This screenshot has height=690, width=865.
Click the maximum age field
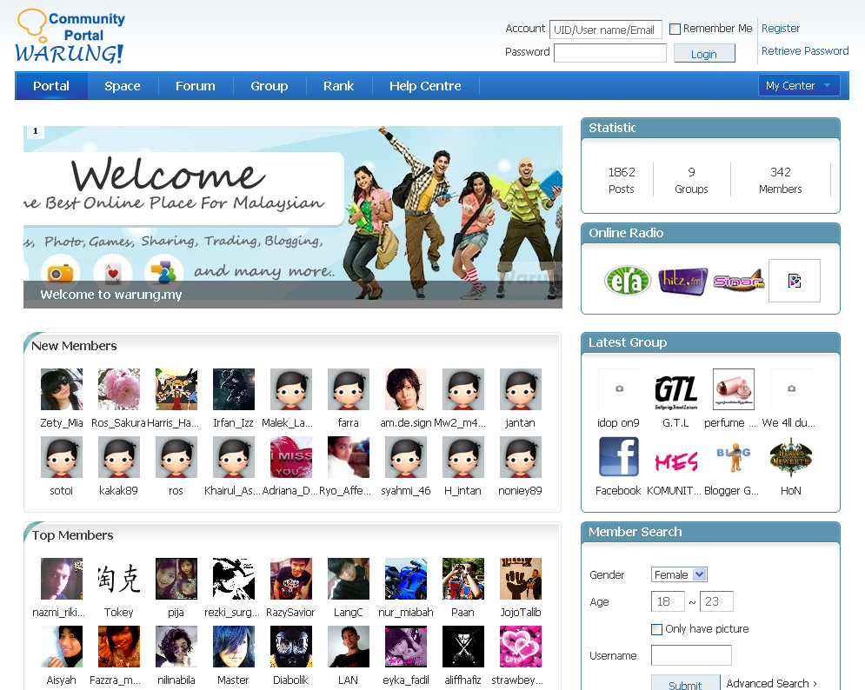tap(716, 601)
